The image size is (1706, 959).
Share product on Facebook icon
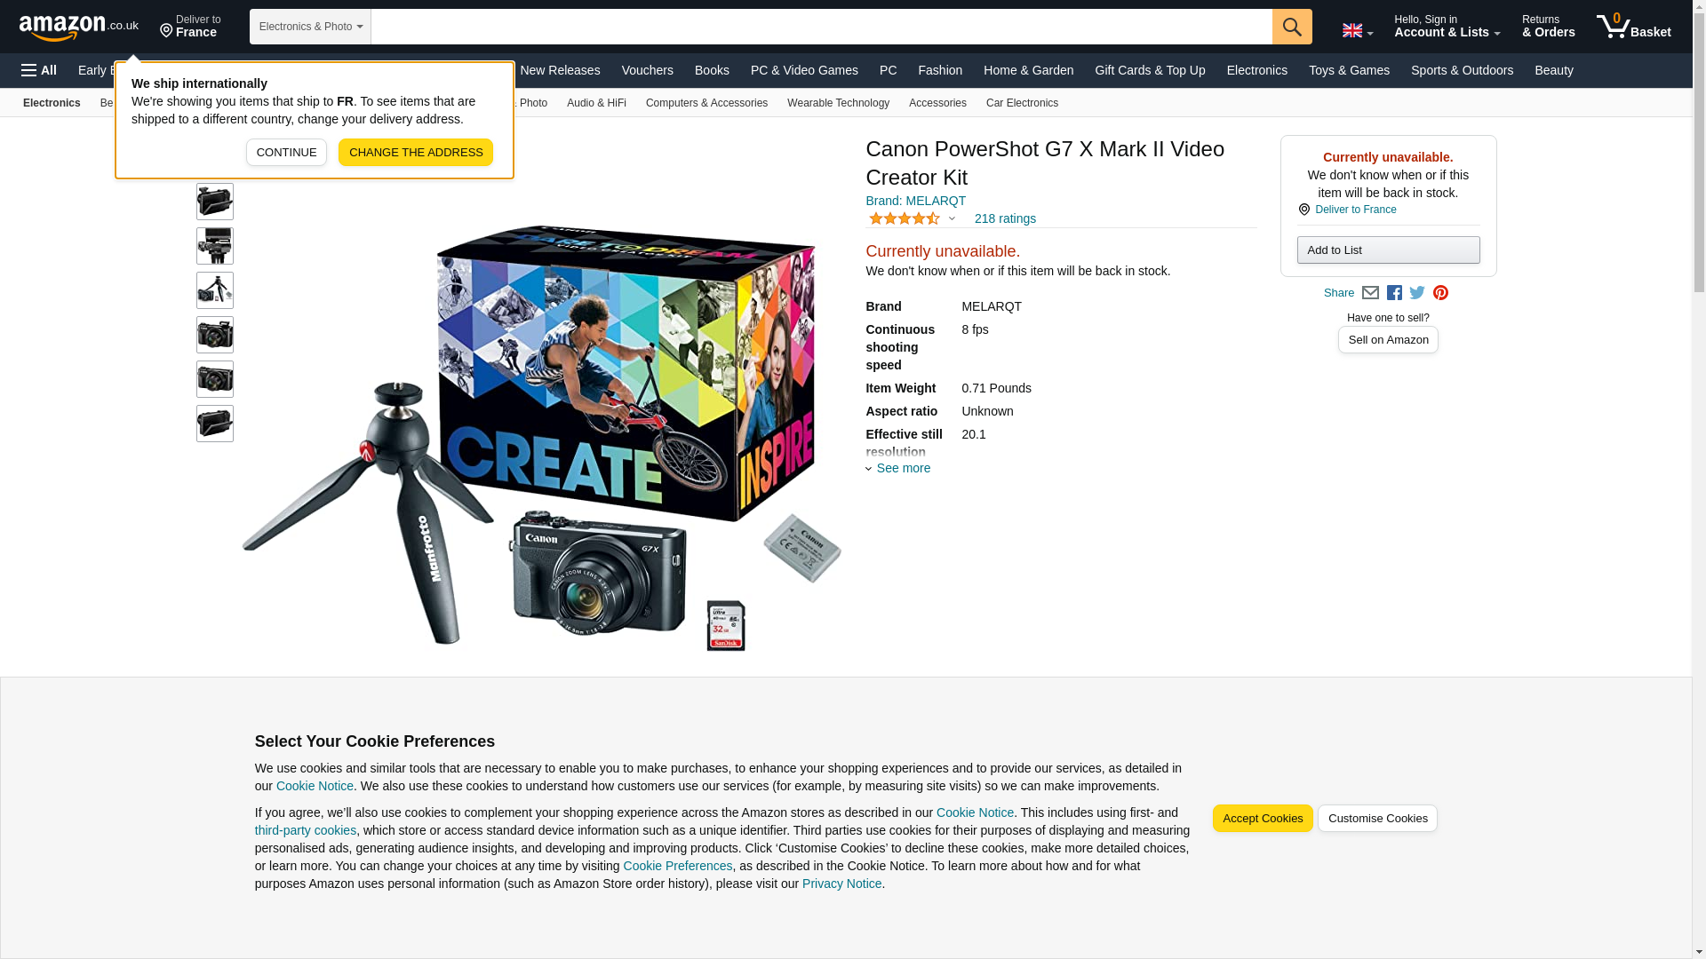tap(1394, 293)
